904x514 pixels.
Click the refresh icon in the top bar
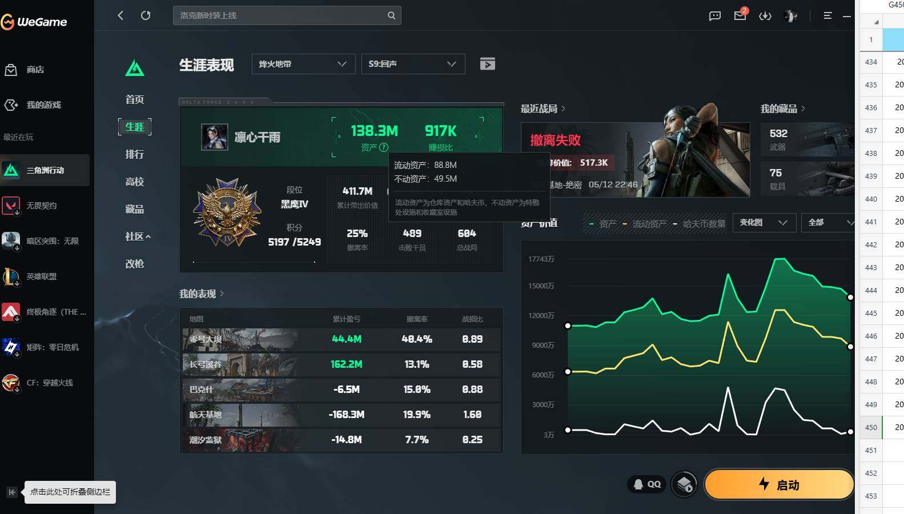click(x=146, y=15)
